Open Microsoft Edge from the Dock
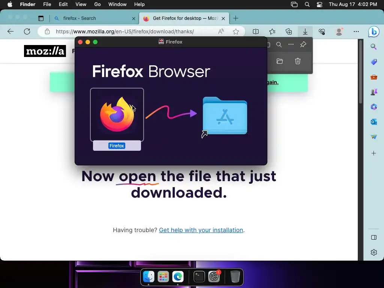Screen dimensions: 384x288 (178, 277)
